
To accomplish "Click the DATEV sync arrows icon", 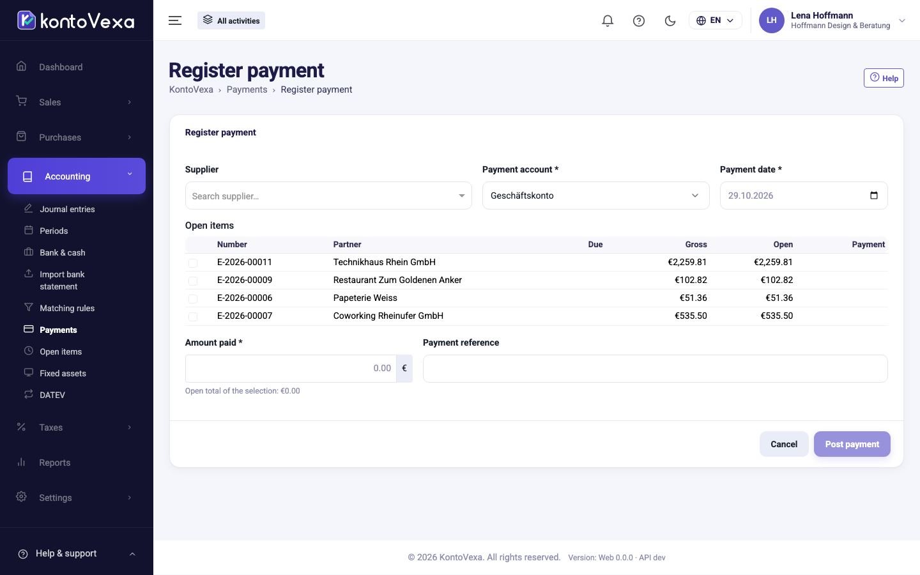I will [28, 394].
